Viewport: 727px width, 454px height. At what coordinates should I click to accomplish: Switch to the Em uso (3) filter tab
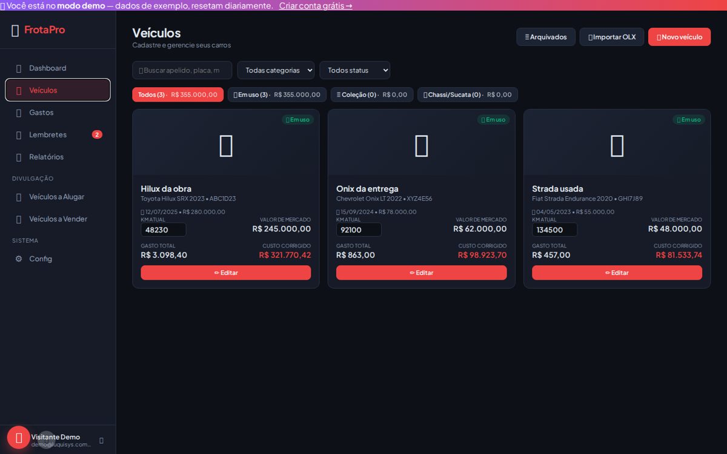(277, 94)
